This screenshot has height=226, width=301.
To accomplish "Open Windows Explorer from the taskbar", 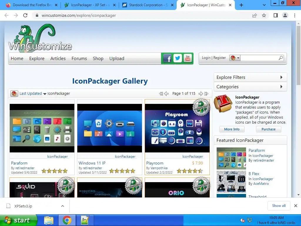I will click(49, 220).
